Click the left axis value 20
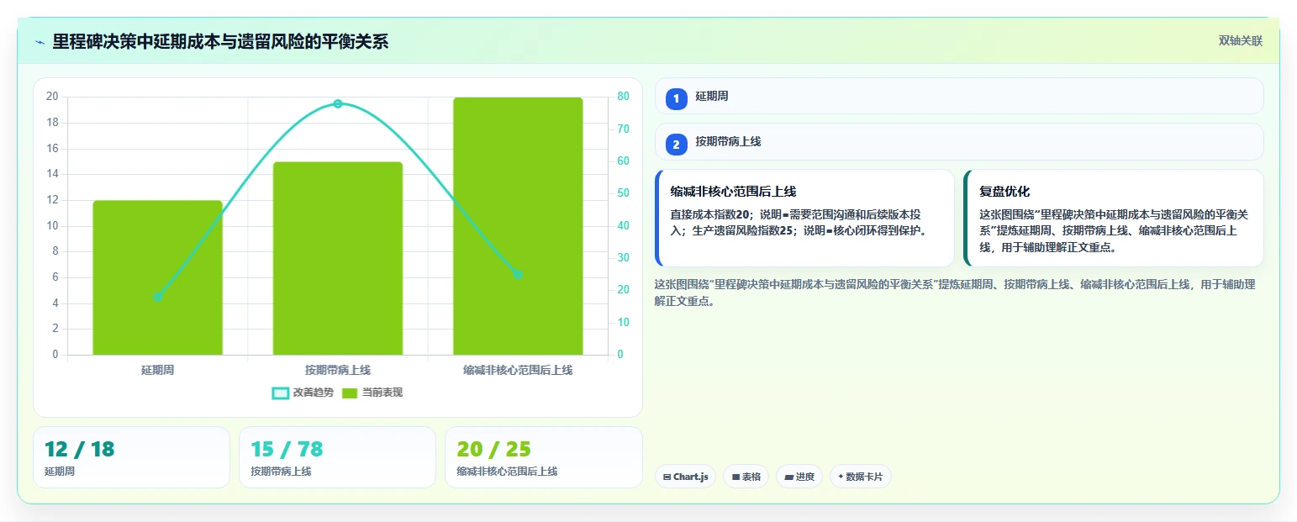This screenshot has height=522, width=1297. [x=52, y=97]
